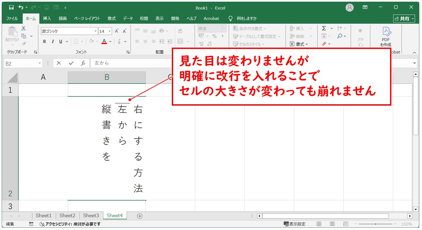Click the Clear eraser icon

coord(324,44)
